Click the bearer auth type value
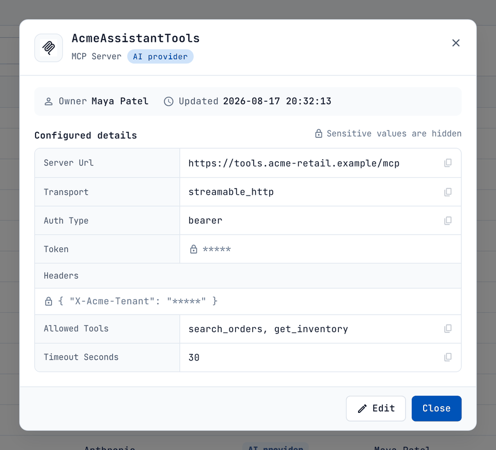The image size is (496, 450). 205,221
